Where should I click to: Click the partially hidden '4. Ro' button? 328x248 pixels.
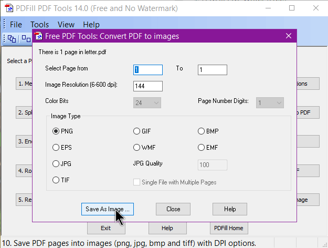point(24,171)
